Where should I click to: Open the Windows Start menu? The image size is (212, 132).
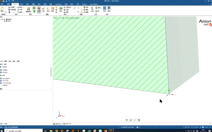[x=2, y=131]
